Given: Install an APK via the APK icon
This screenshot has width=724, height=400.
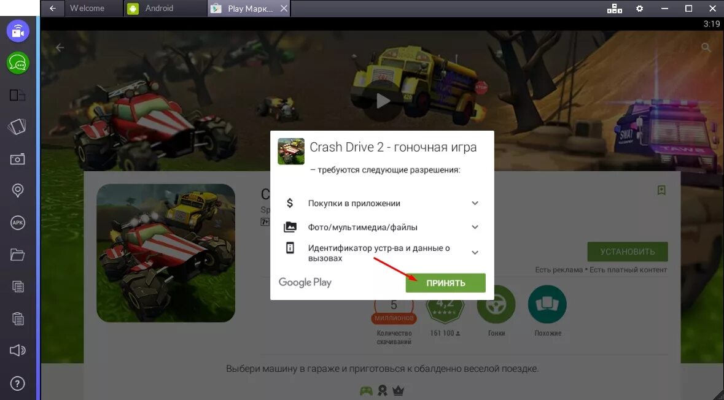Looking at the screenshot, I should [18, 223].
